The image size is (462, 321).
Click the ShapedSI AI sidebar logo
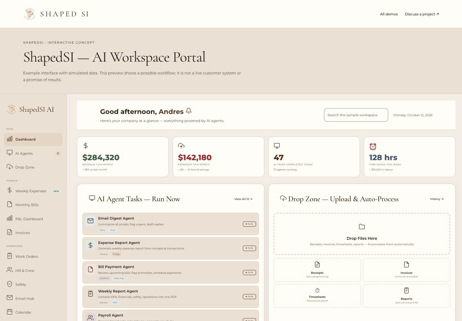(x=30, y=109)
